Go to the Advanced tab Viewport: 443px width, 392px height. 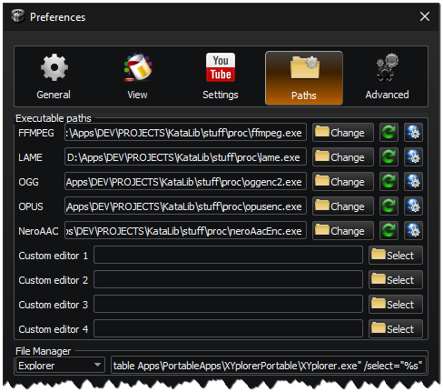click(387, 77)
